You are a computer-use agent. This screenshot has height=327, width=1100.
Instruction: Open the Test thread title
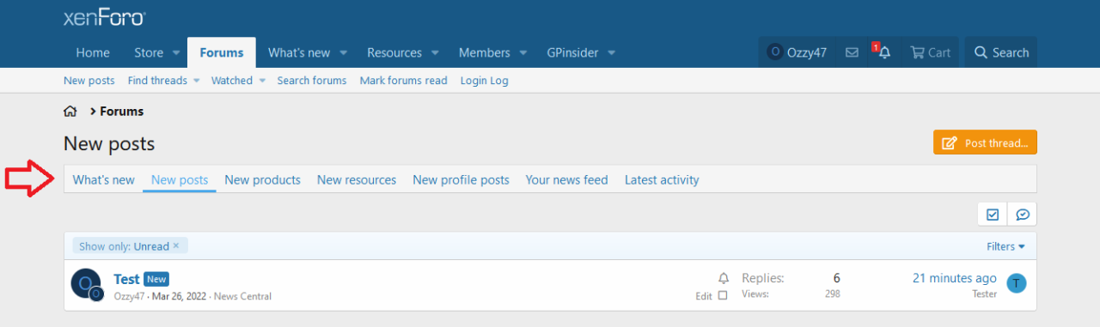click(x=126, y=279)
